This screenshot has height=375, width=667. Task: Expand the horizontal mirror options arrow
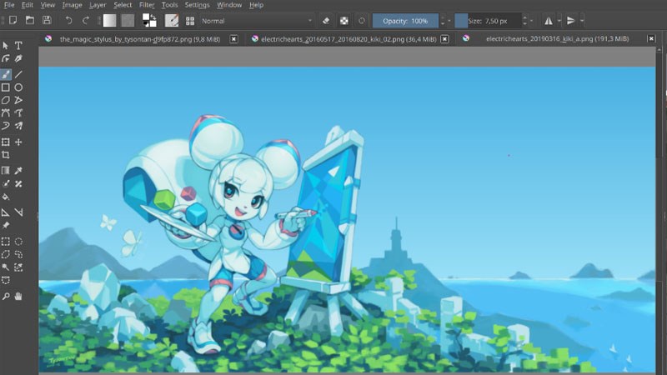(x=559, y=20)
